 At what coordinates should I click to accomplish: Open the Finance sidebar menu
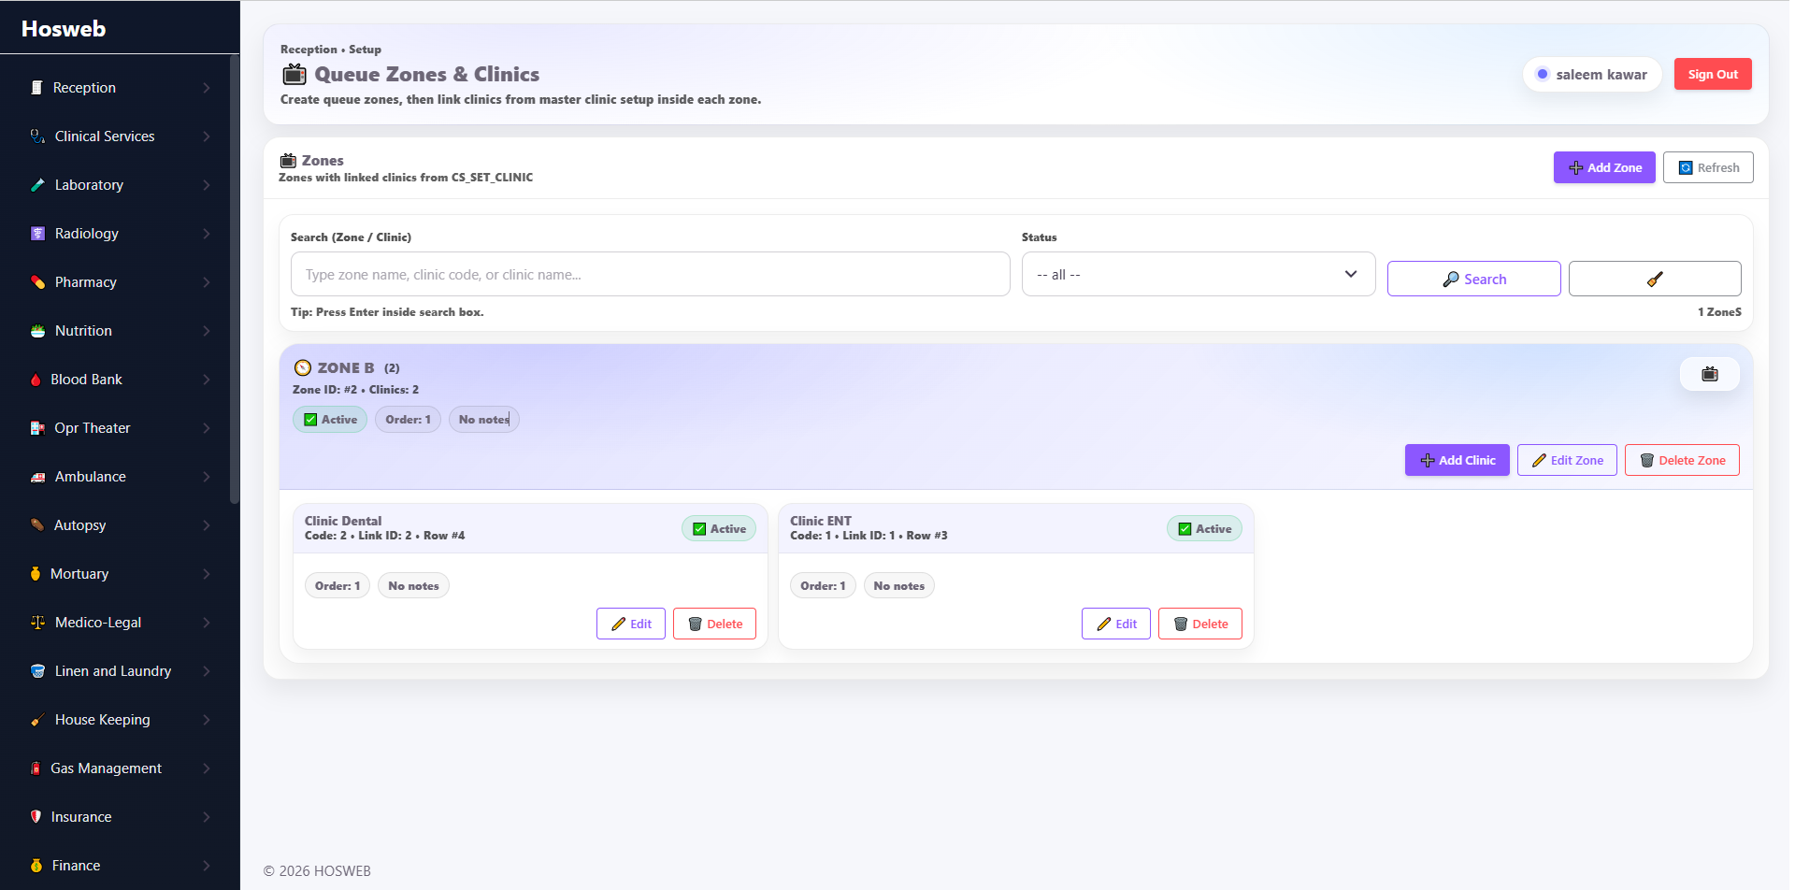pyautogui.click(x=120, y=866)
